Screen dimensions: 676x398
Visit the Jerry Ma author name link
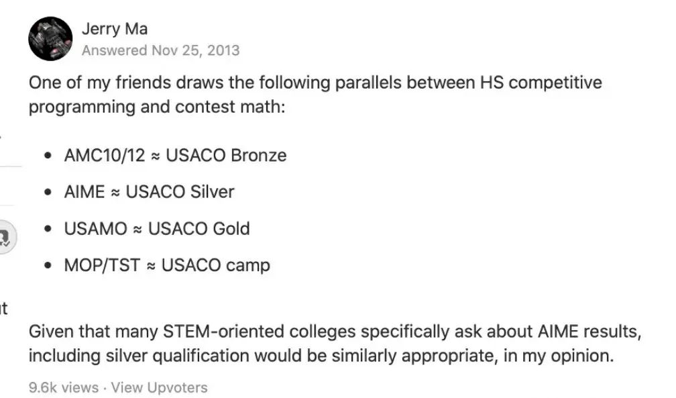115,29
